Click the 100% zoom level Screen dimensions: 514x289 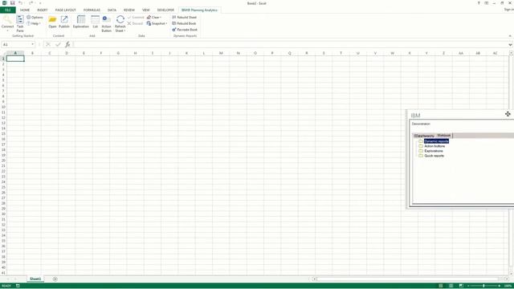[508, 286]
